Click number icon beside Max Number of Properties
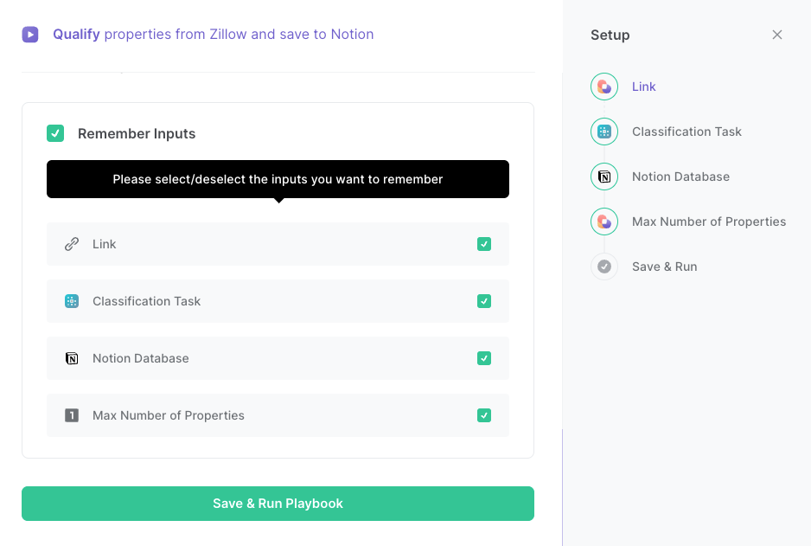This screenshot has height=546, width=811. coord(72,415)
